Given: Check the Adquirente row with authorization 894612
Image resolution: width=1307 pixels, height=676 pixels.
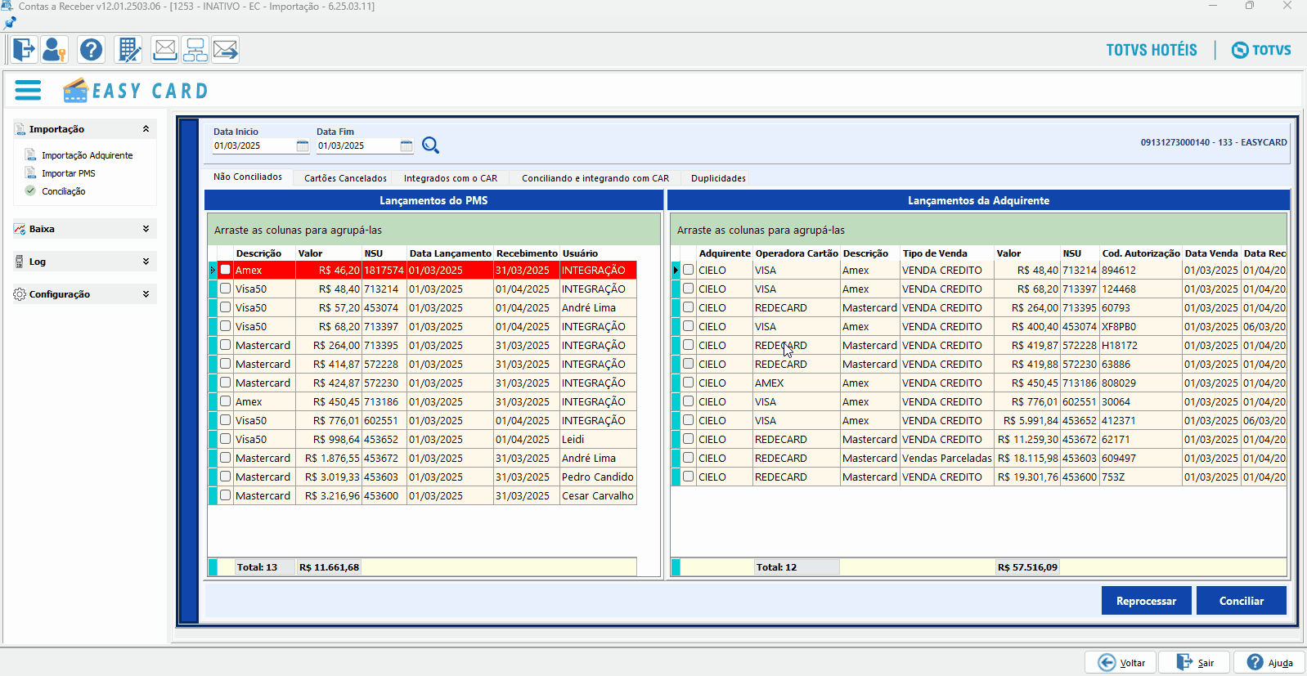Looking at the screenshot, I should tap(688, 270).
